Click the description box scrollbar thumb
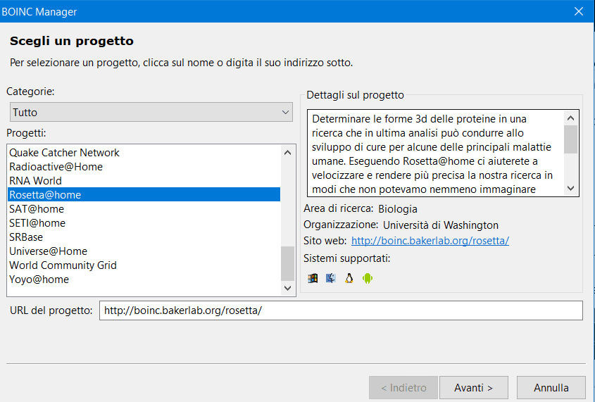 pyautogui.click(x=570, y=139)
